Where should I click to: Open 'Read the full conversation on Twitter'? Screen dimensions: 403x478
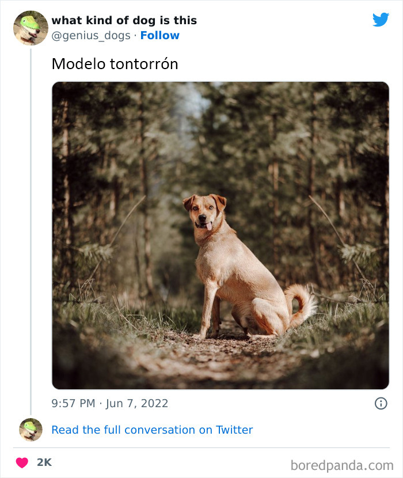coord(152,430)
